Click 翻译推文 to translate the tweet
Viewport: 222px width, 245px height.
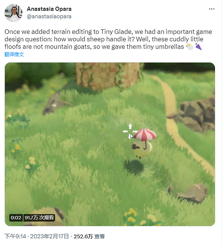coord(14,54)
